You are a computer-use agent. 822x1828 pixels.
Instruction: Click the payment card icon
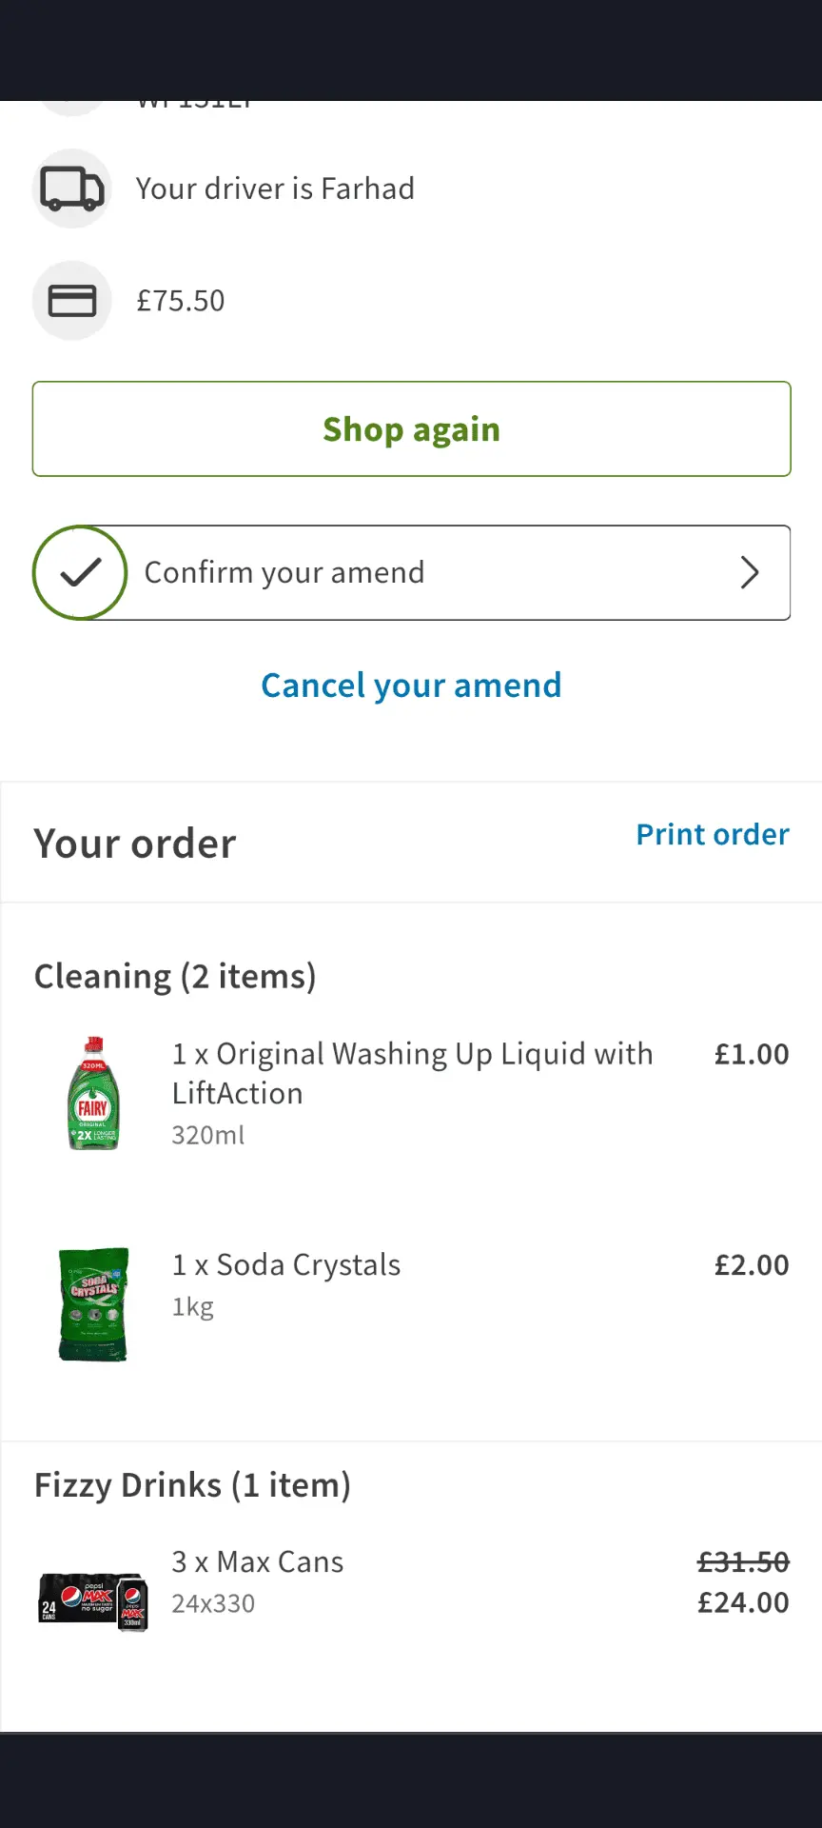(x=72, y=301)
